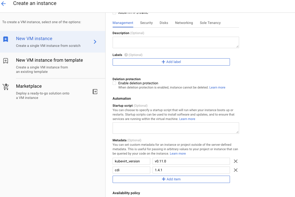Toggle the Allow HTTPS traffic checkbox
Image resolution: width=295 pixels, height=197 pixels.
point(114,13)
